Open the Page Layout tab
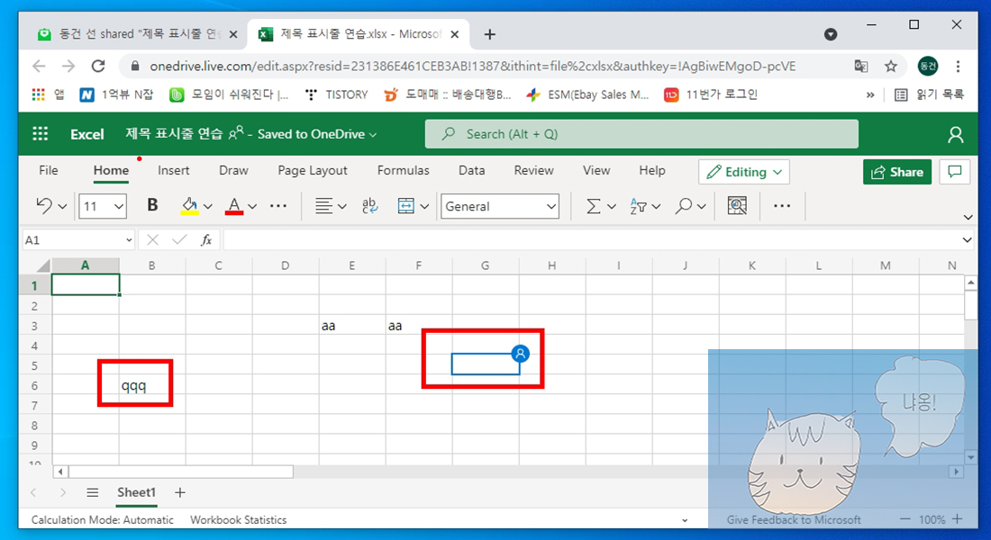 coord(313,170)
